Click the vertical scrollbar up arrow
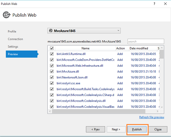The width and height of the screenshot is (171, 137). coord(162,48)
